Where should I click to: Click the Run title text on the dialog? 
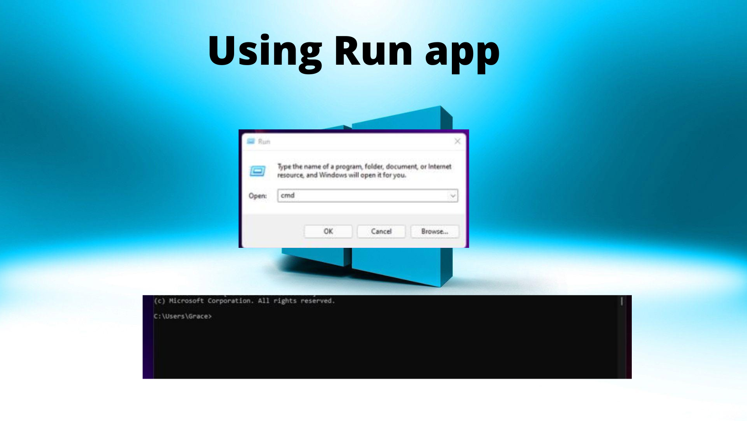coord(264,141)
